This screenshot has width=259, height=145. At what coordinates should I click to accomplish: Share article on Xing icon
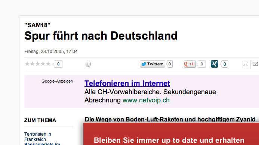215,64
